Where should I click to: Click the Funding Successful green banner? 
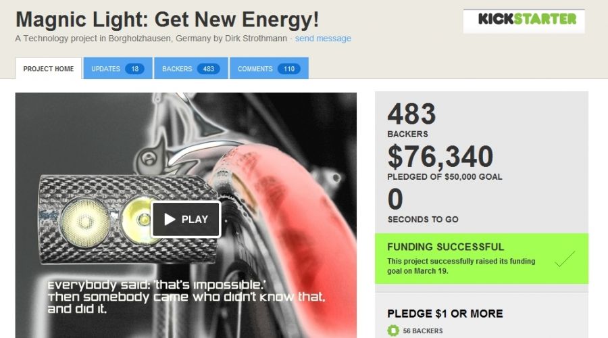(x=482, y=258)
